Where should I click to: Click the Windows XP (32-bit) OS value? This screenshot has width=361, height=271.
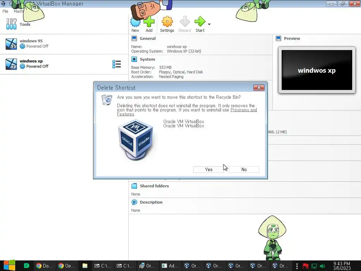tap(184, 51)
